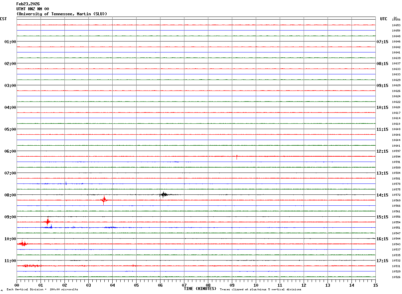Click the University of Tennessee, Martin (SLU) caption
Image resolution: width=402 pixels, height=294 pixels.
[62, 14]
